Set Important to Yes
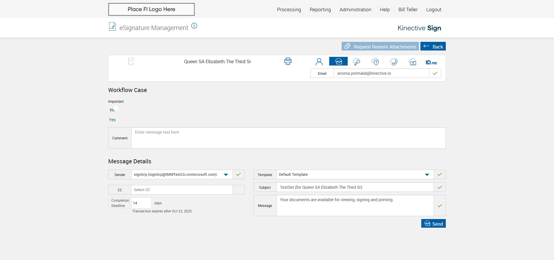This screenshot has width=554, height=260. (x=112, y=120)
